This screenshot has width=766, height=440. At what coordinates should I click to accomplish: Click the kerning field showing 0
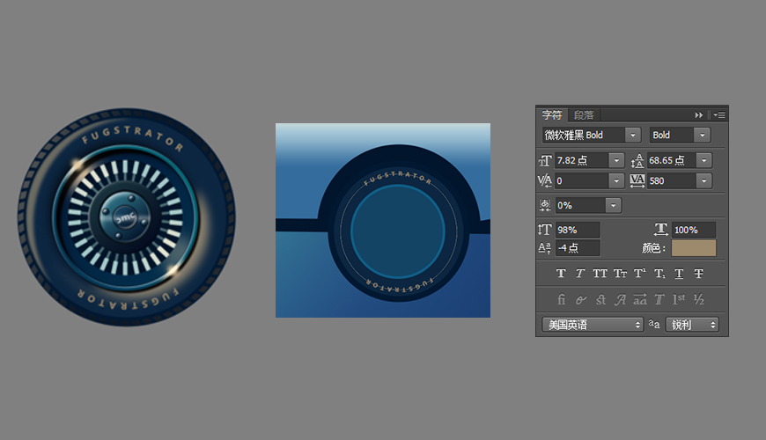582,180
